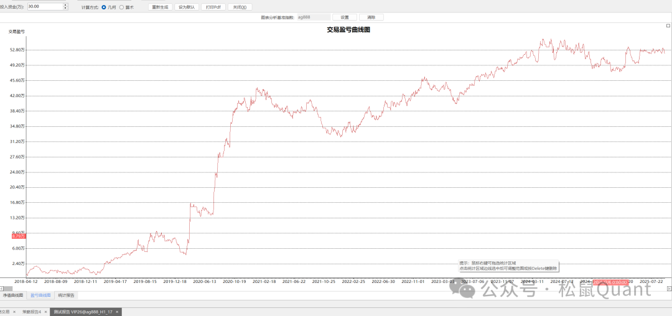Select the 几何 calculation method radio button

tap(103, 7)
